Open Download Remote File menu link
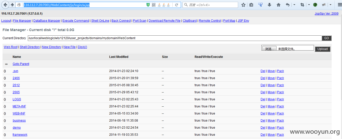 [165, 21]
